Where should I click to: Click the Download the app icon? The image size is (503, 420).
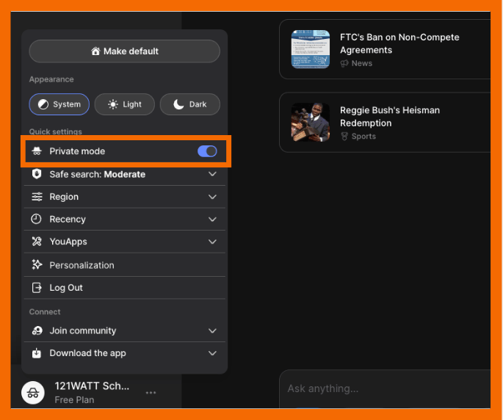point(37,353)
